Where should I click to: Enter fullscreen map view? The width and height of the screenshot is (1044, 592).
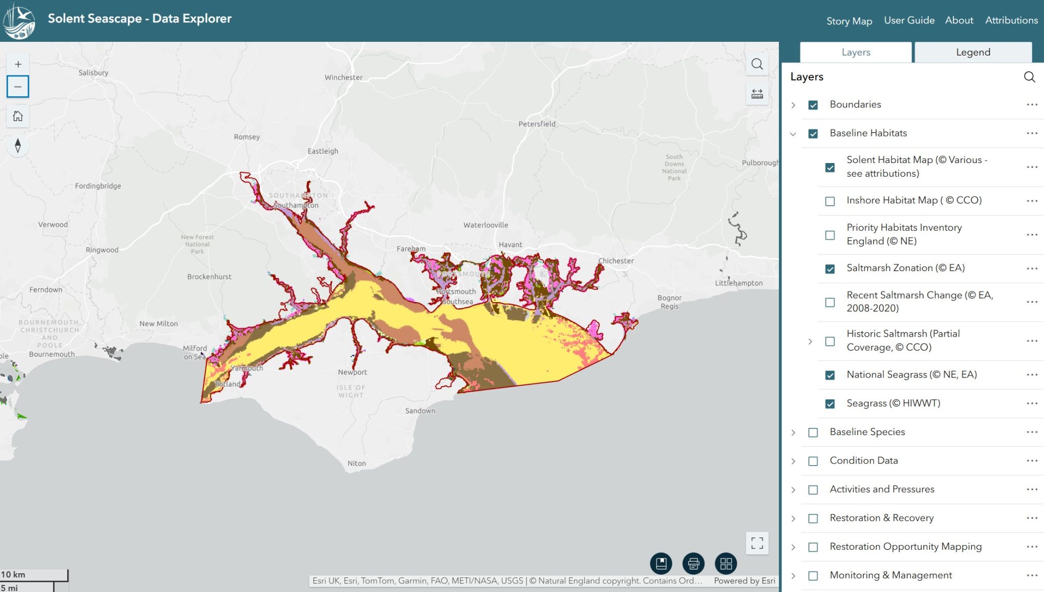click(x=756, y=544)
